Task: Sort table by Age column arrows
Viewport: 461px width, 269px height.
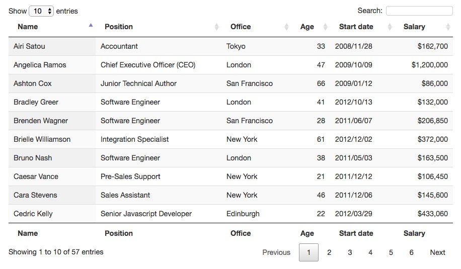Action: [x=325, y=27]
